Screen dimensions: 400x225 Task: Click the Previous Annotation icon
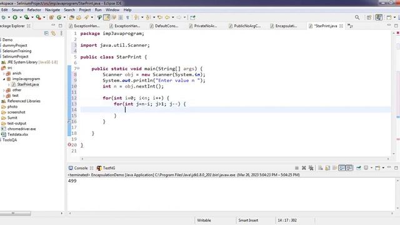[149, 17]
